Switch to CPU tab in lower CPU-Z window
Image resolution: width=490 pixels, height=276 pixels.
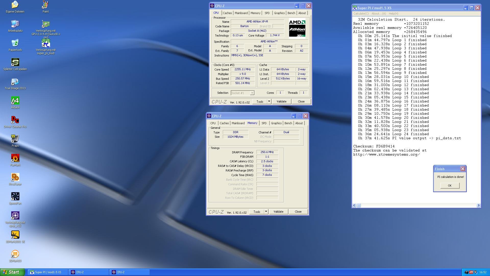213,123
